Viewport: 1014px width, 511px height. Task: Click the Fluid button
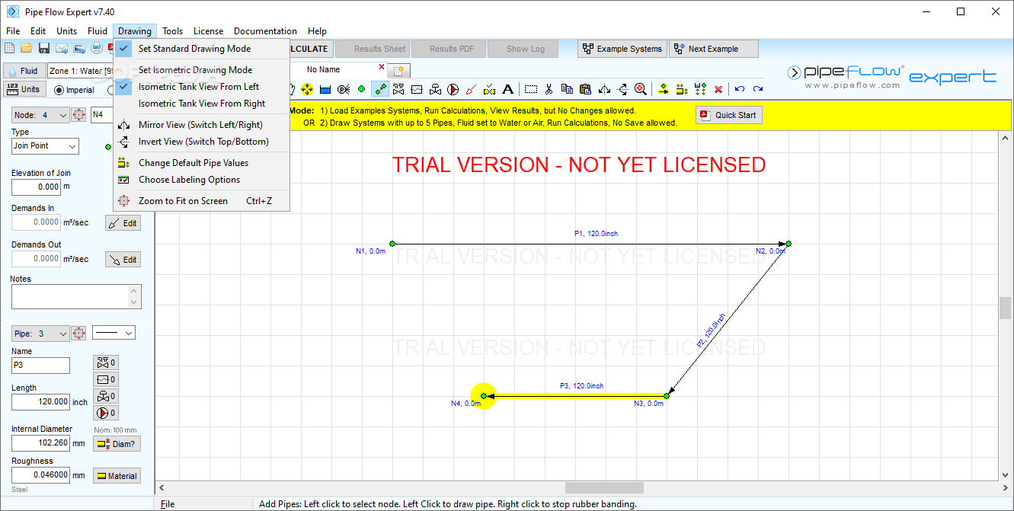[24, 71]
